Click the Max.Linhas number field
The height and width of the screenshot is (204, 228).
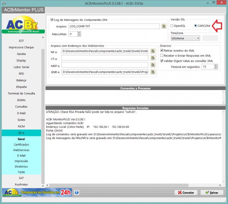(x=73, y=34)
